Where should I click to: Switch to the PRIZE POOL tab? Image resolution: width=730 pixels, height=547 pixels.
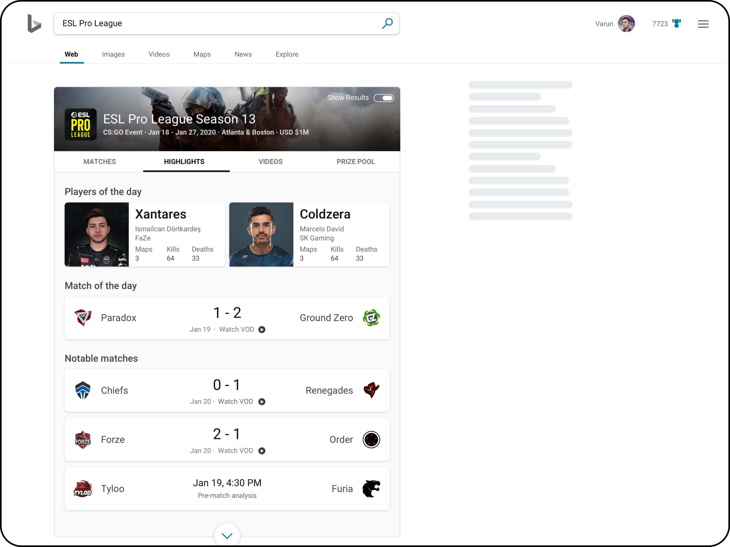356,162
